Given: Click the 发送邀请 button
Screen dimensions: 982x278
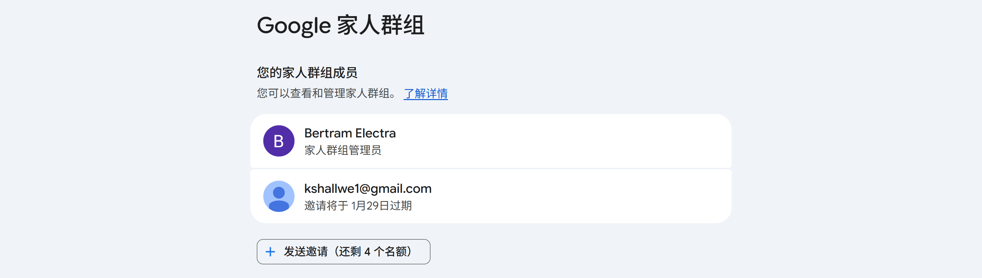Looking at the screenshot, I should coord(343,252).
